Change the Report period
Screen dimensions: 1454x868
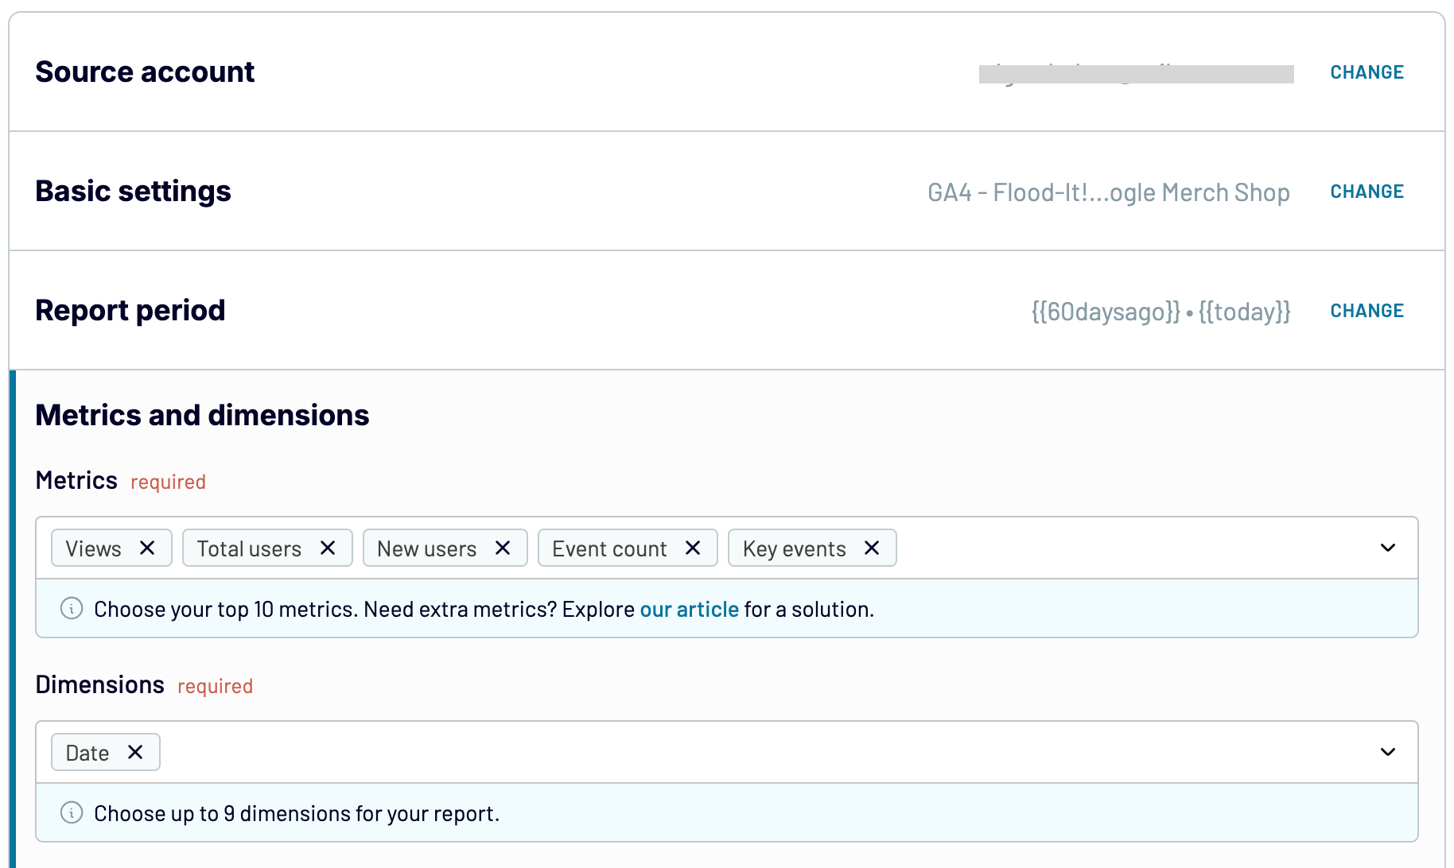pos(1367,311)
